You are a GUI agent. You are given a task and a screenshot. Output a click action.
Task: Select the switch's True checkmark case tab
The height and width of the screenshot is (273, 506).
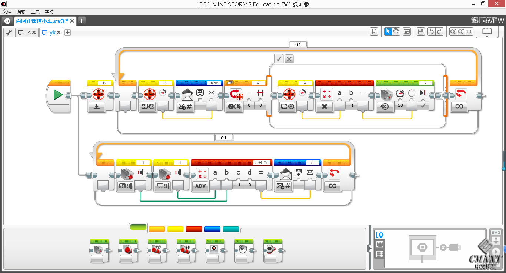279,58
